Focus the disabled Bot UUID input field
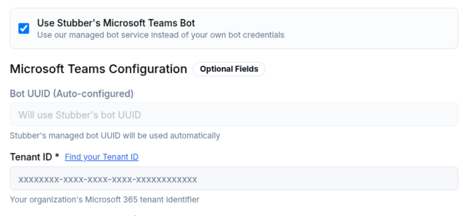The width and height of the screenshot is (463, 216). [234, 115]
